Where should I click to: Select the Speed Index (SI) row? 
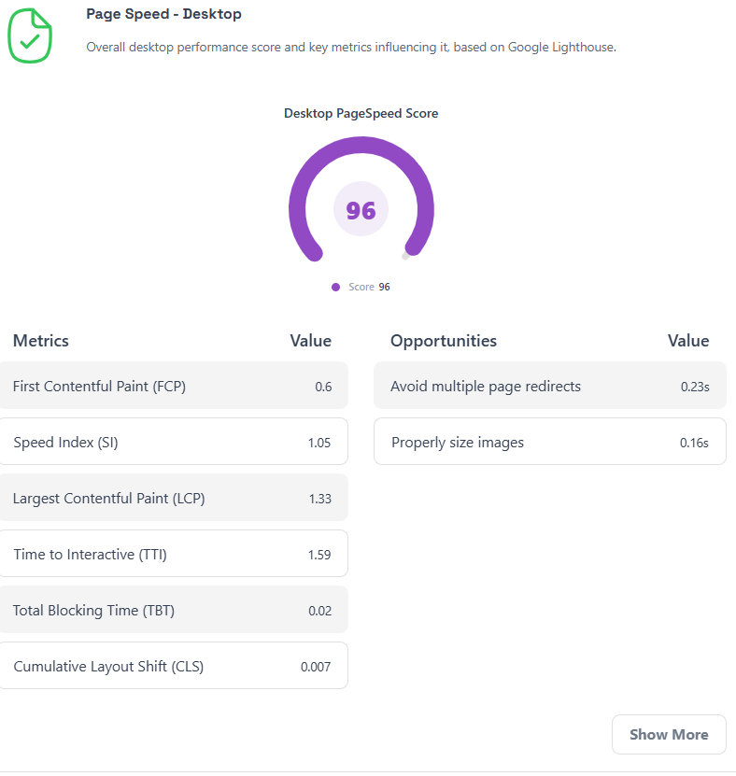point(173,442)
